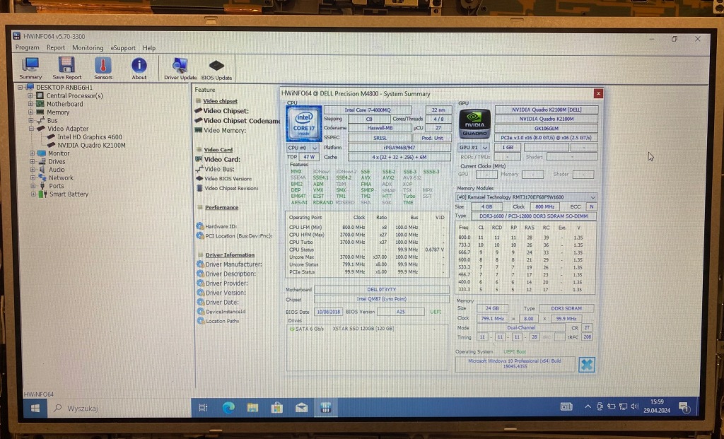Click the battery tray icon
The image size is (724, 439).
coord(612,406)
